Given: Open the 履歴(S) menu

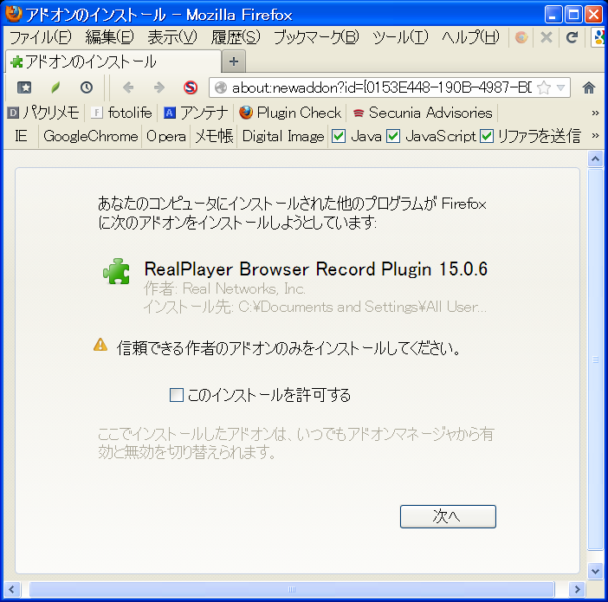Looking at the screenshot, I should point(236,37).
